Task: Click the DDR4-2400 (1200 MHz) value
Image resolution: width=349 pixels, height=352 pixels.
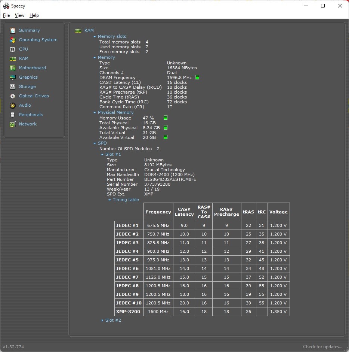Action: tap(169, 175)
